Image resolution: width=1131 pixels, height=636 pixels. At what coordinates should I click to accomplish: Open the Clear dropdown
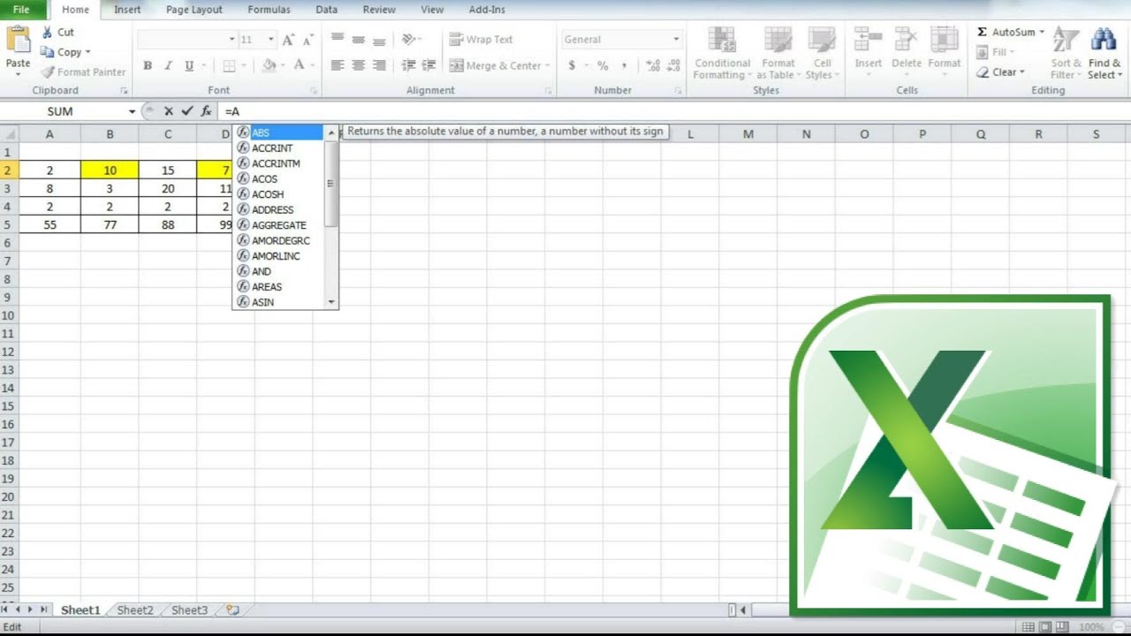(1000, 72)
